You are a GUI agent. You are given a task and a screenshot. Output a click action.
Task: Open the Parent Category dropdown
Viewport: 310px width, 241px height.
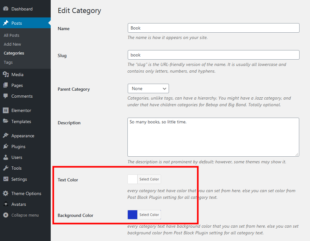pos(148,88)
